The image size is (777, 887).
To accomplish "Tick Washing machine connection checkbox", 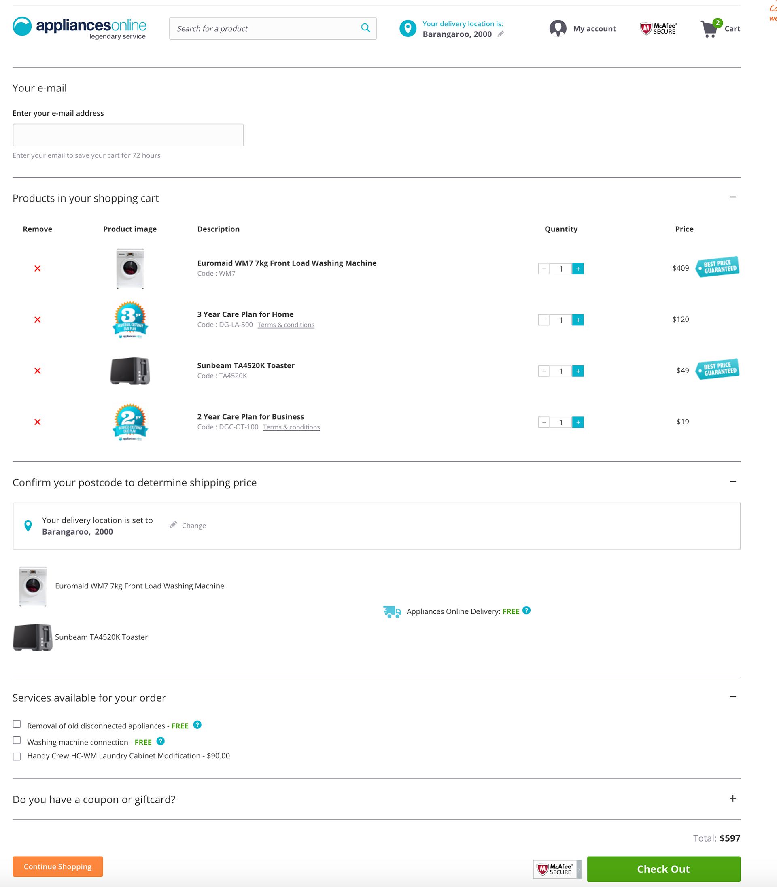I will pyautogui.click(x=17, y=741).
